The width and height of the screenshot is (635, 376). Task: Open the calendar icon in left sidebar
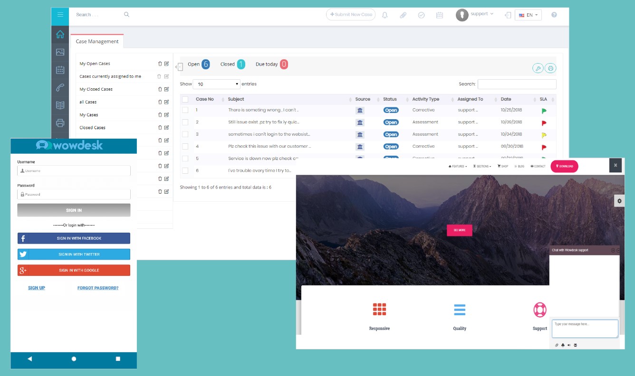click(x=60, y=70)
